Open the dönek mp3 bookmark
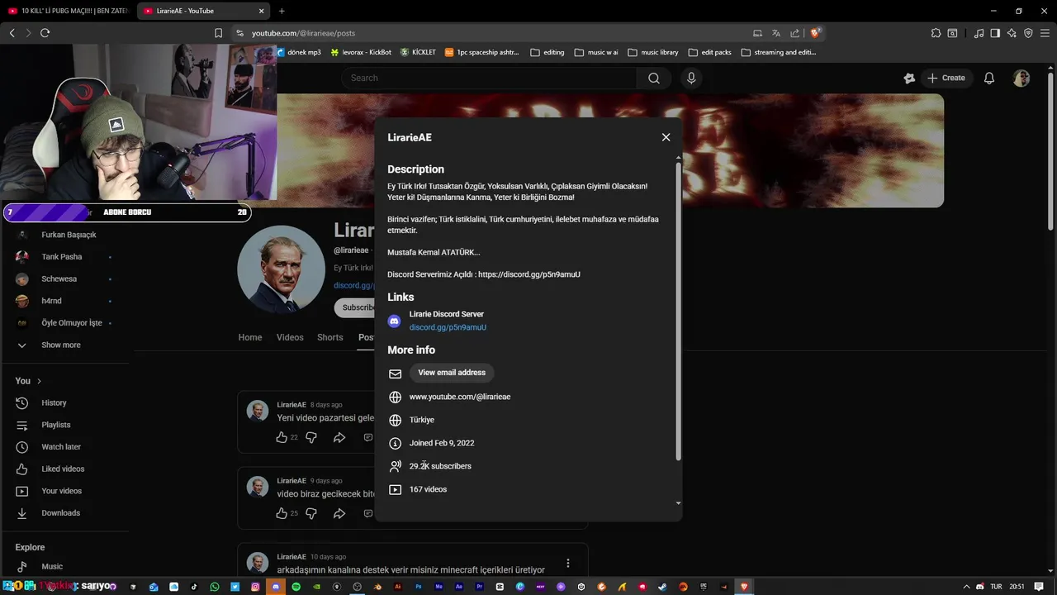Viewport: 1057px width, 595px height. pyautogui.click(x=298, y=52)
